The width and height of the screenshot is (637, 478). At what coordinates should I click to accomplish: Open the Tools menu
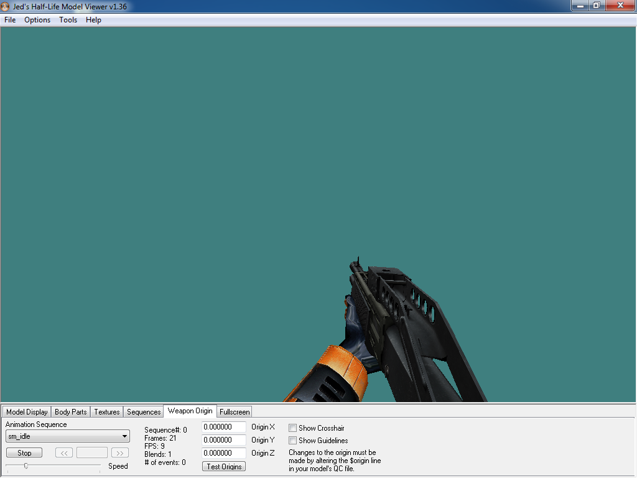68,20
